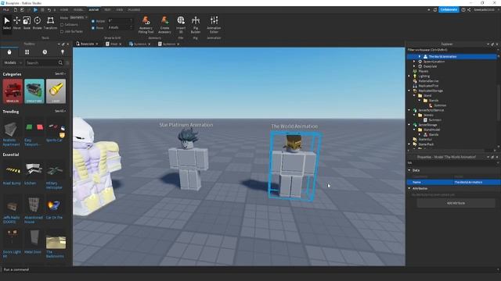The width and height of the screenshot is (501, 281).
Task: Collapse the ServerScriptService tree node
Action: click(409, 110)
